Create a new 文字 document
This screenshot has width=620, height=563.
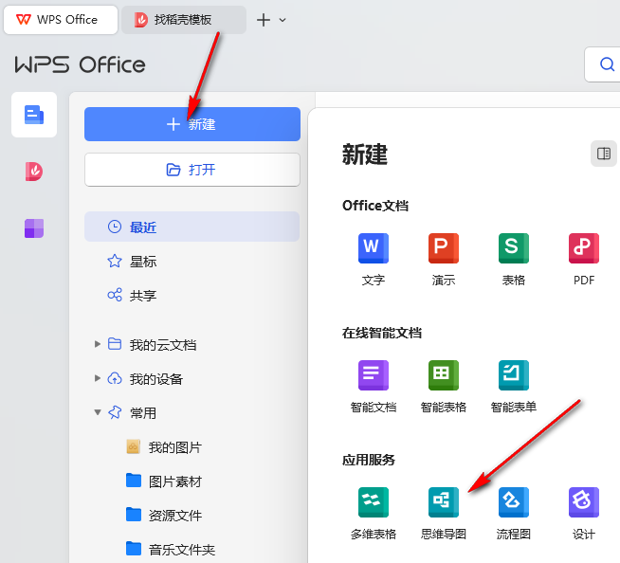[374, 259]
